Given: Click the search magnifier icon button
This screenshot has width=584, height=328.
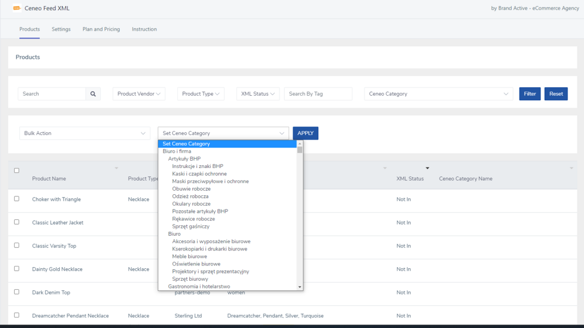Looking at the screenshot, I should (93, 94).
